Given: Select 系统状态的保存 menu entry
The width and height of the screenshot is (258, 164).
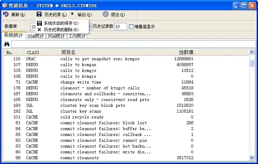Looking at the screenshot, I should 61,23.
